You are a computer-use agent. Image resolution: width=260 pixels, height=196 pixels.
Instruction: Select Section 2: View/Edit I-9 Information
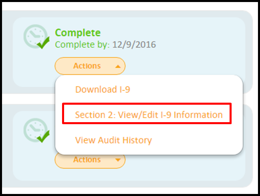149,115
